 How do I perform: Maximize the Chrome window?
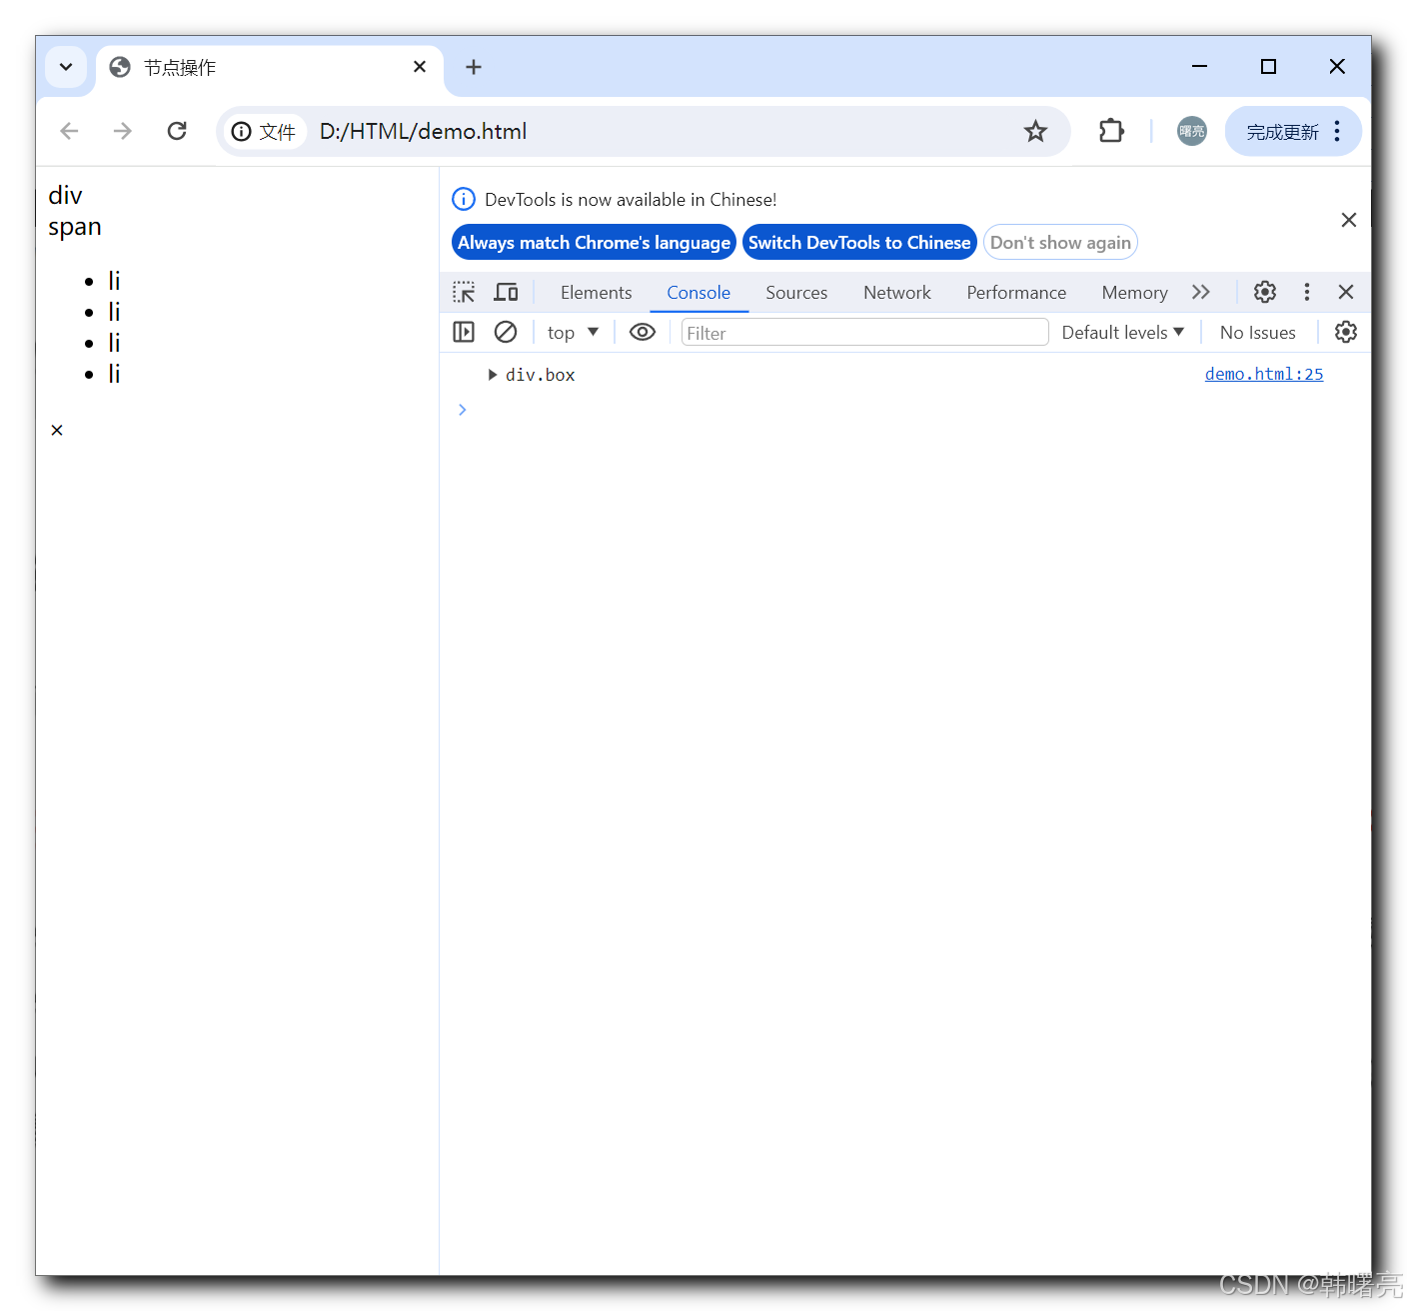1268,66
